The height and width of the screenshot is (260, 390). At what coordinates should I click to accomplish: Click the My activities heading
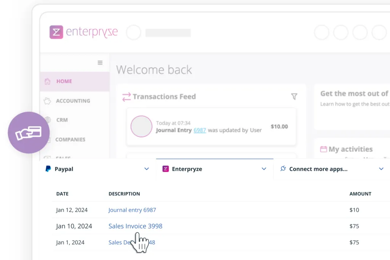[350, 149]
